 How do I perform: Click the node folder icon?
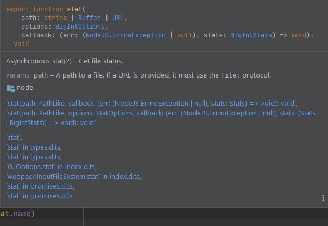tap(10, 88)
